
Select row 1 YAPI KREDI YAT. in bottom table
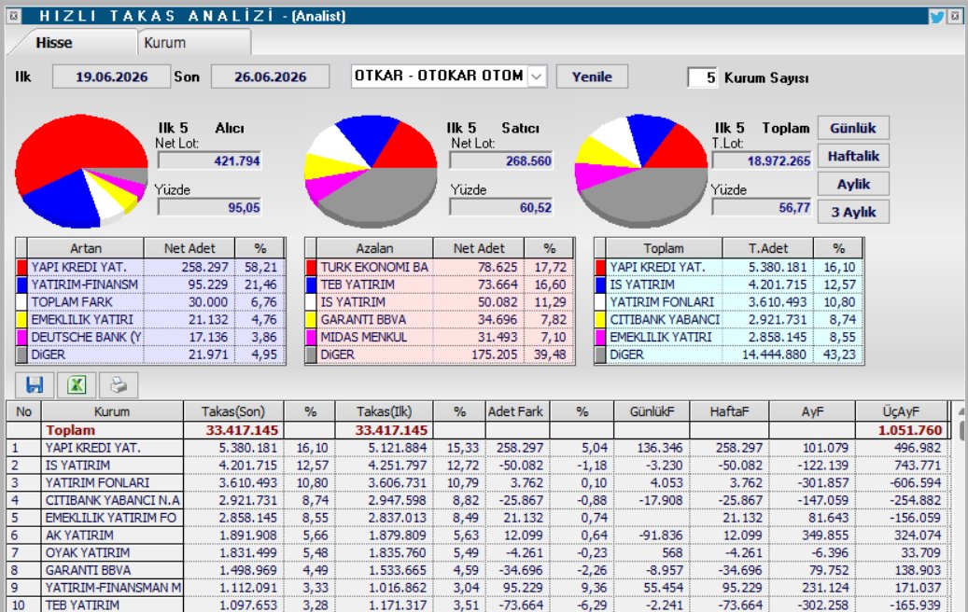click(476, 448)
